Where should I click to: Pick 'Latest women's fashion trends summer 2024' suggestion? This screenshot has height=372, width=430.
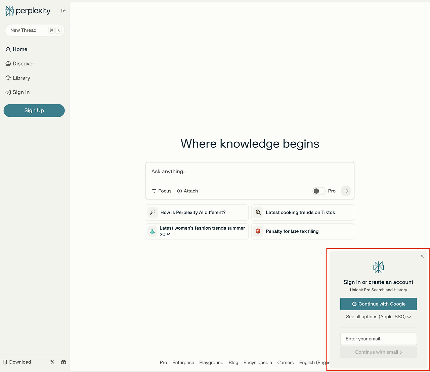pos(197,231)
